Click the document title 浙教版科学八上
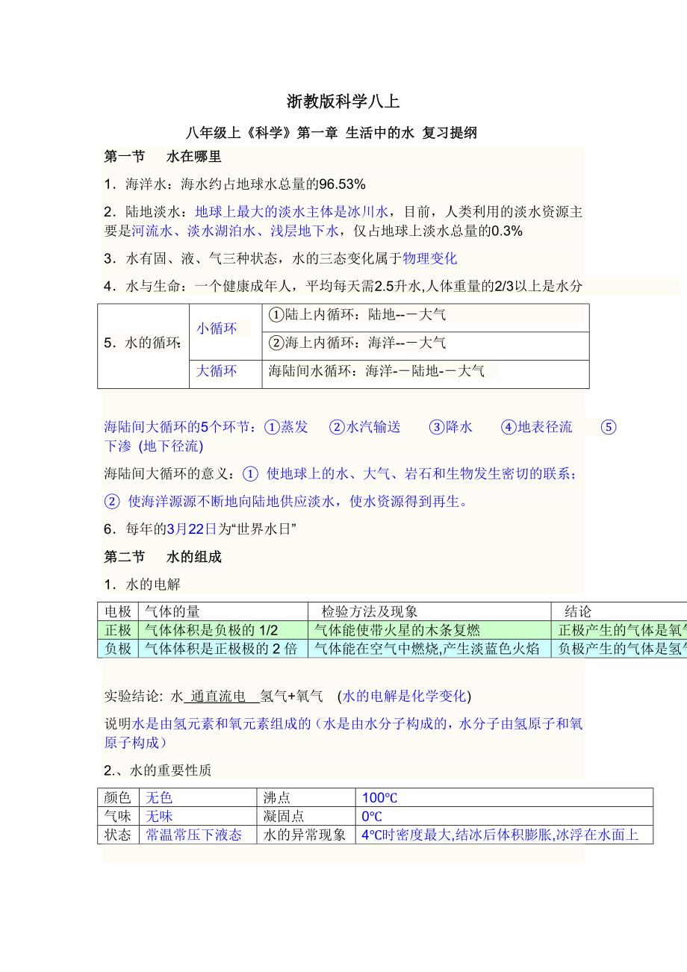The image size is (687, 972). click(x=343, y=102)
